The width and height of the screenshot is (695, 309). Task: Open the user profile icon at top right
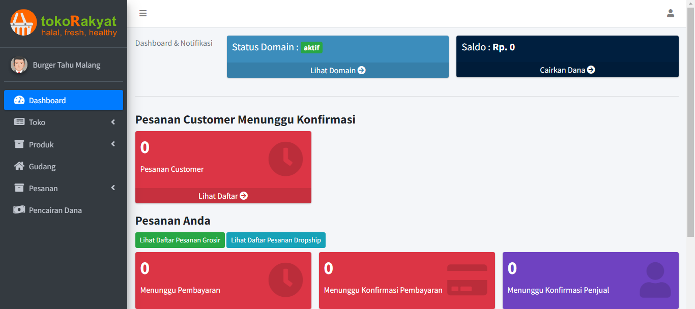pyautogui.click(x=670, y=13)
